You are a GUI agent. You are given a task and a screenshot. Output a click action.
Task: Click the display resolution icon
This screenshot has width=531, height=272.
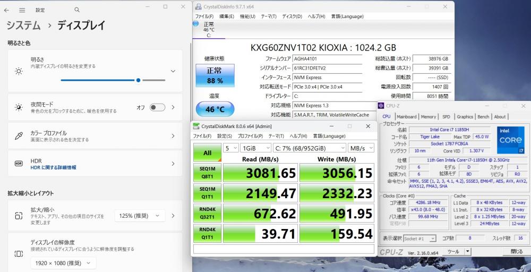tap(19, 254)
